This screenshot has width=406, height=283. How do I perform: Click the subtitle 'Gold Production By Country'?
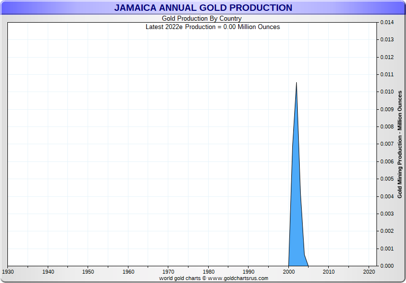coord(202,18)
